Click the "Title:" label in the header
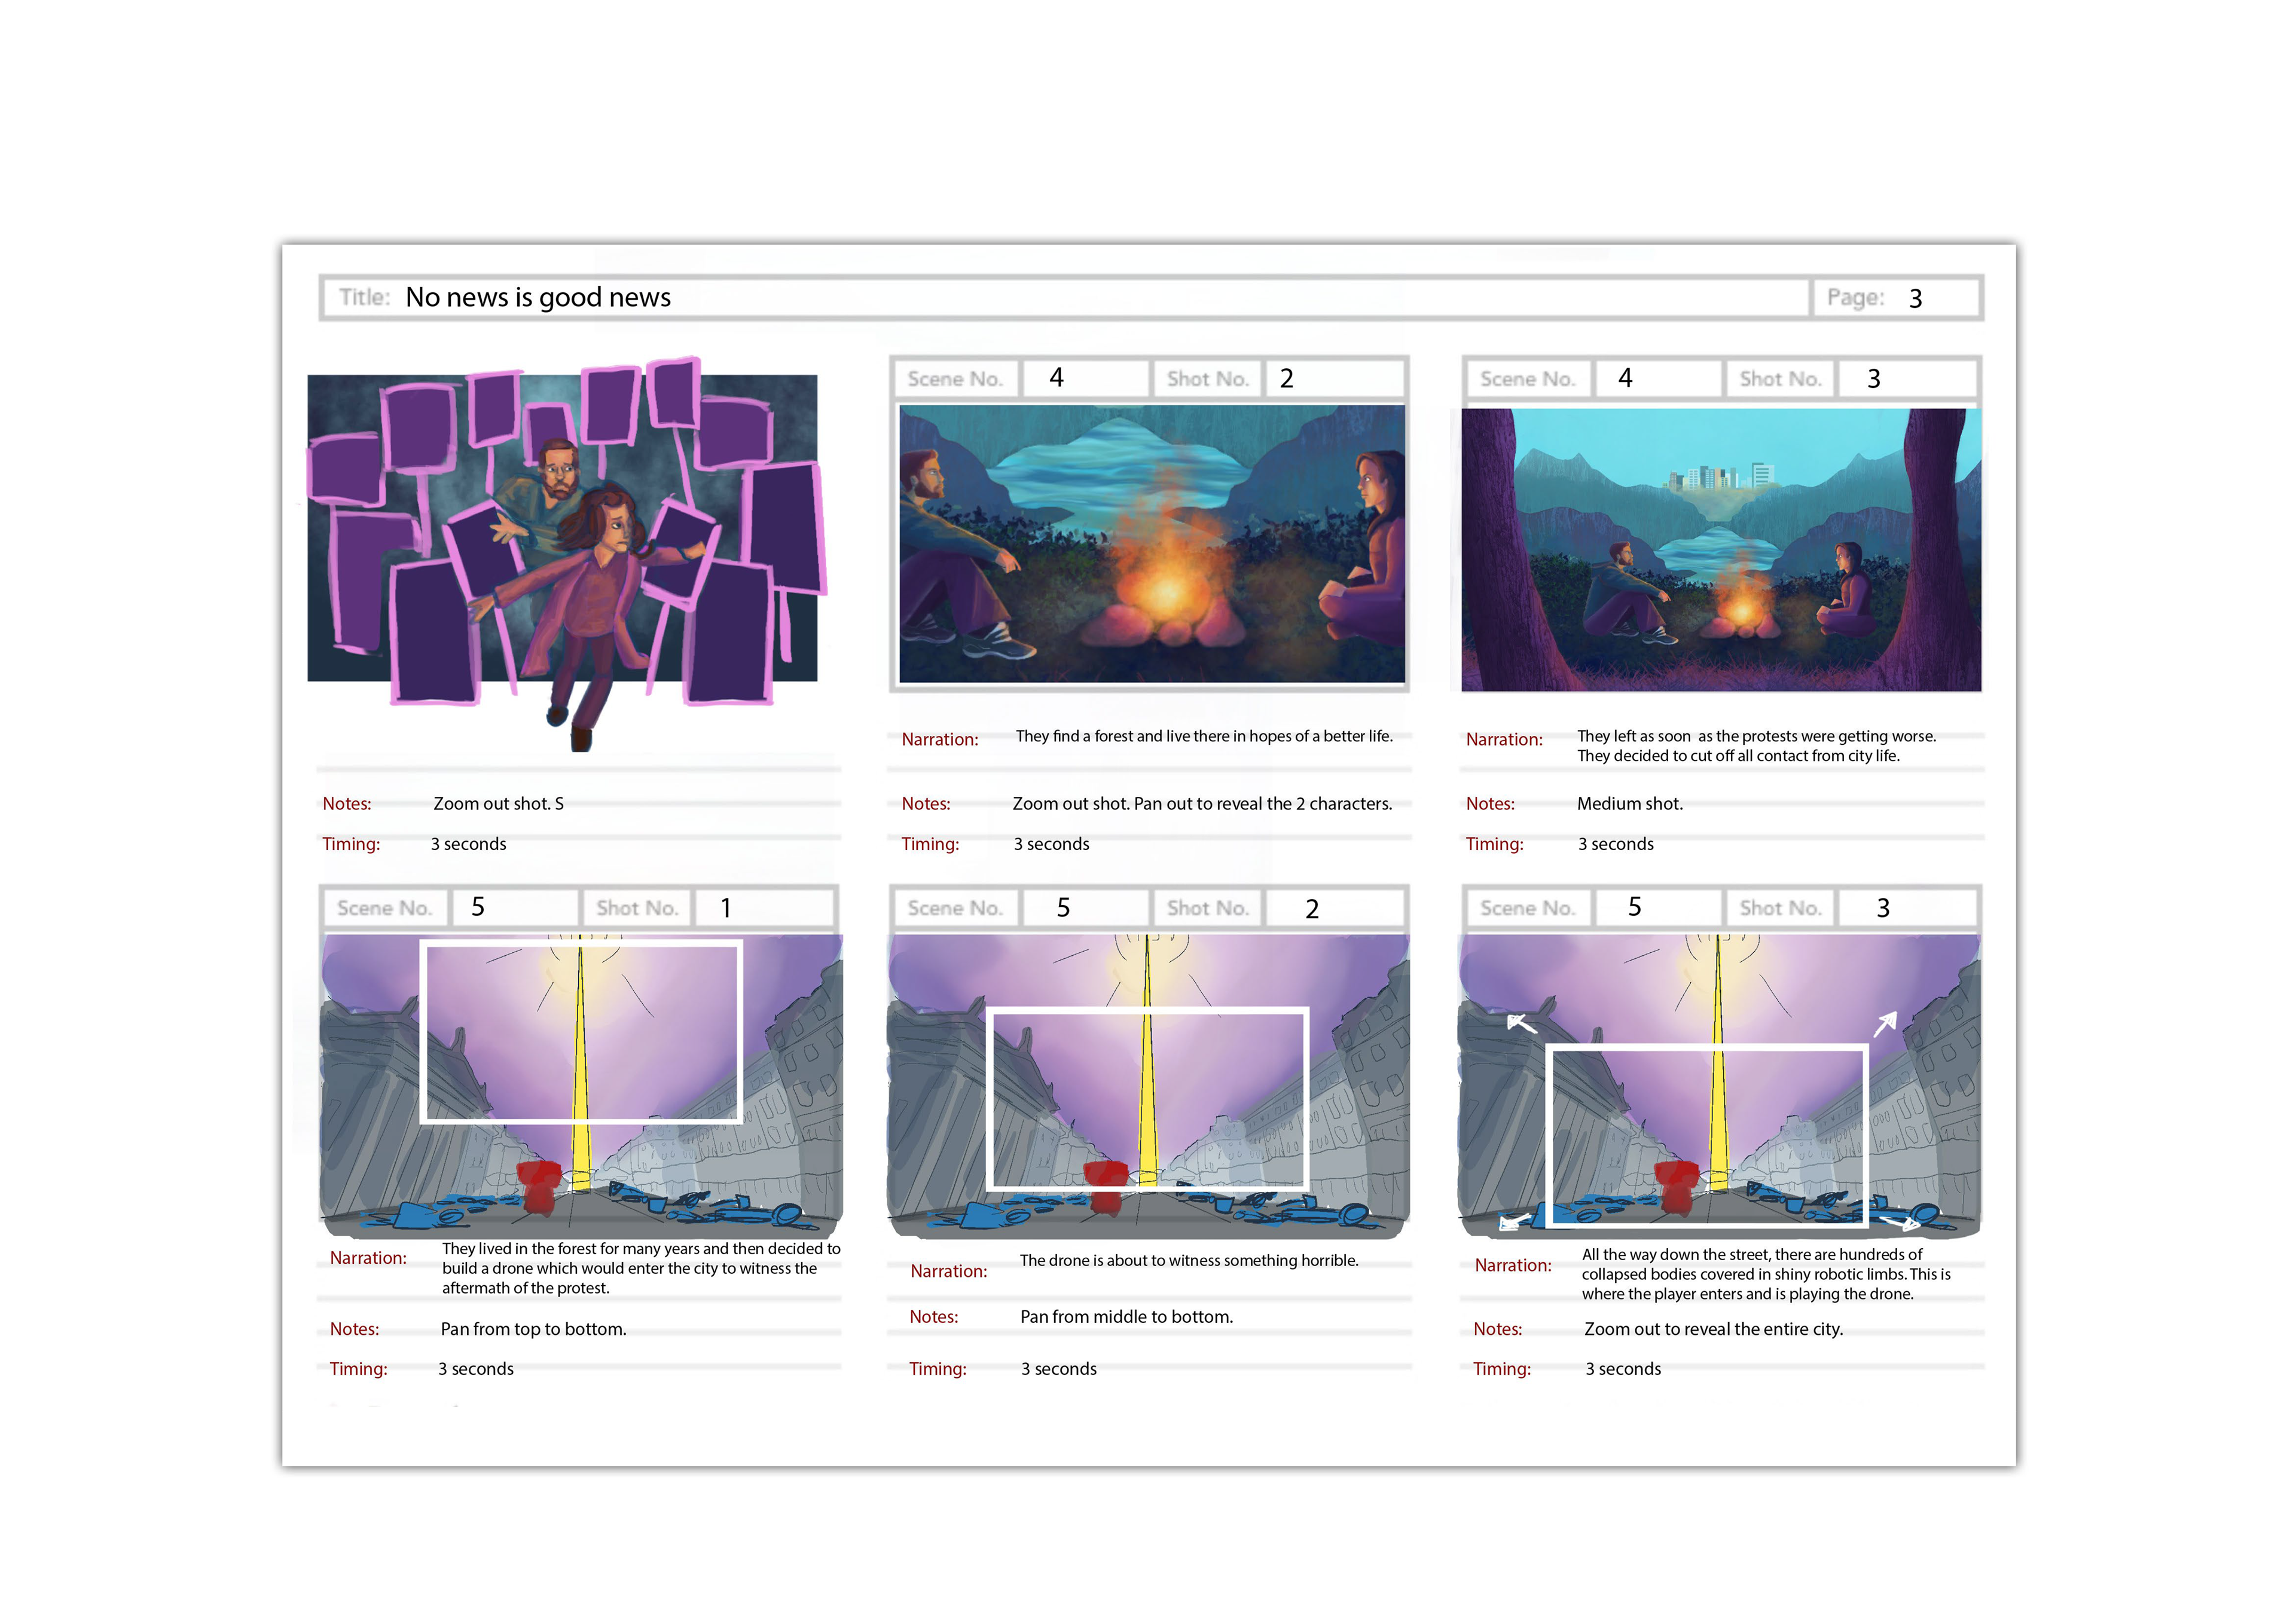 (364, 297)
